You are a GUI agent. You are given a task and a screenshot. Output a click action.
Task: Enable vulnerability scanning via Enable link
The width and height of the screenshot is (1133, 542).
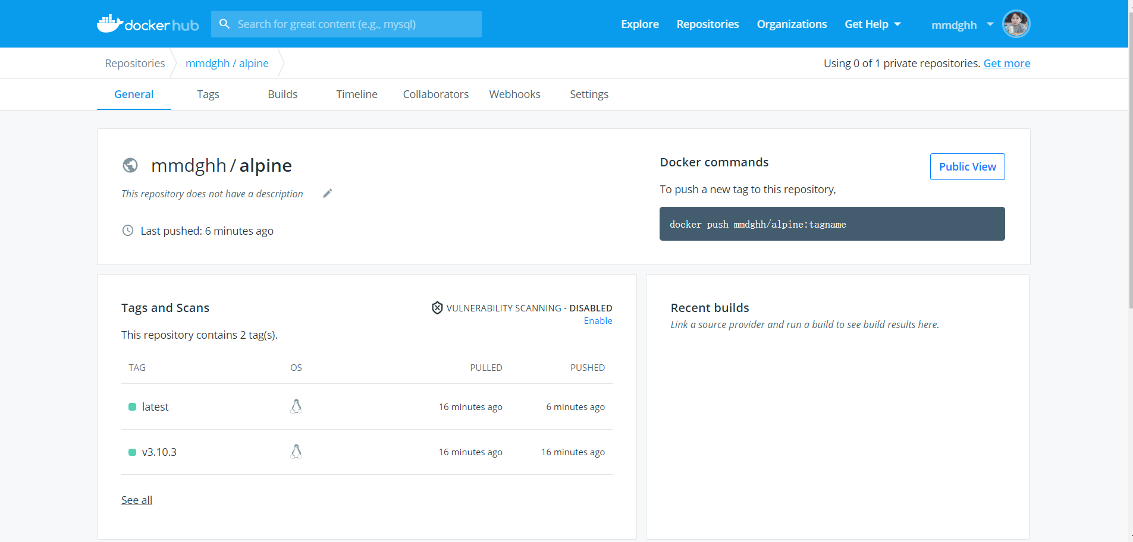click(x=598, y=321)
